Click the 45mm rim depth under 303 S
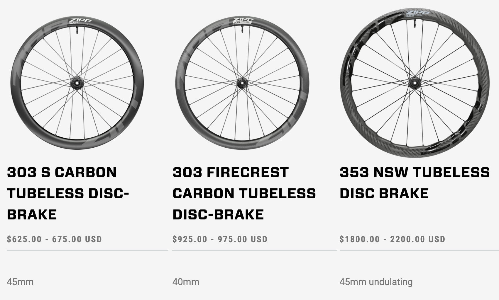This screenshot has width=499, height=300. coord(20,282)
